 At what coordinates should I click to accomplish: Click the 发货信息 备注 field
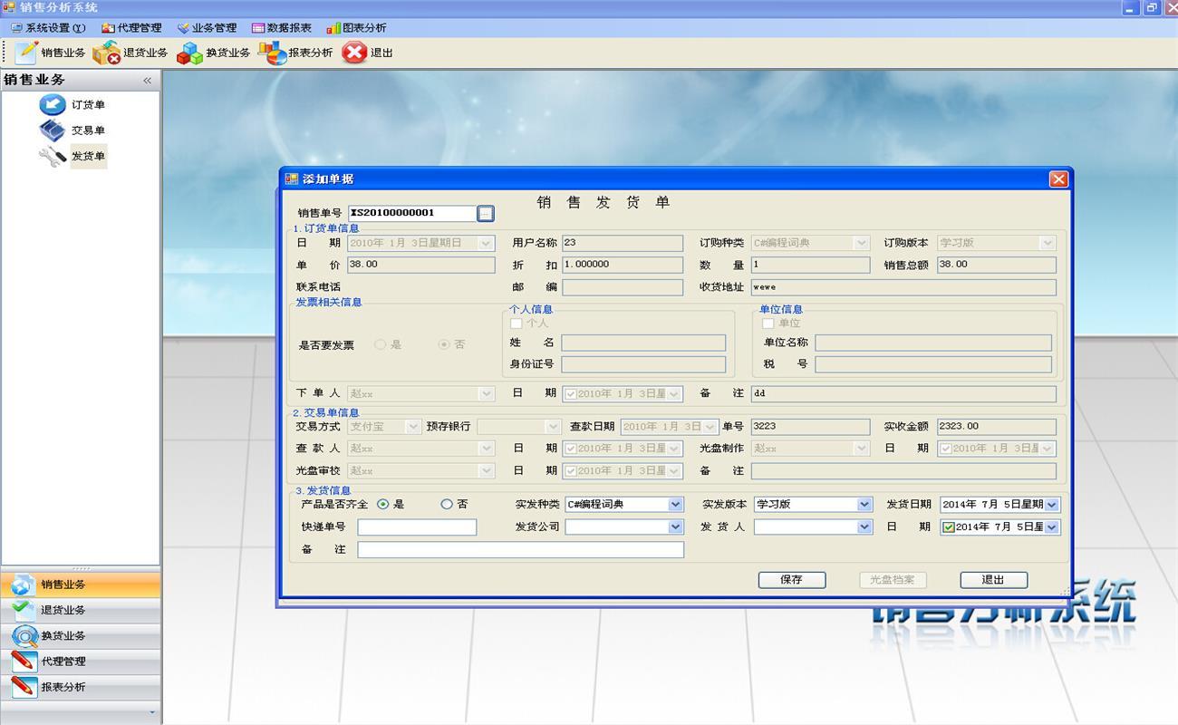[520, 549]
